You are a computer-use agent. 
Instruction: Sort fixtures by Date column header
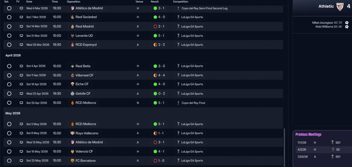pos(29,2)
